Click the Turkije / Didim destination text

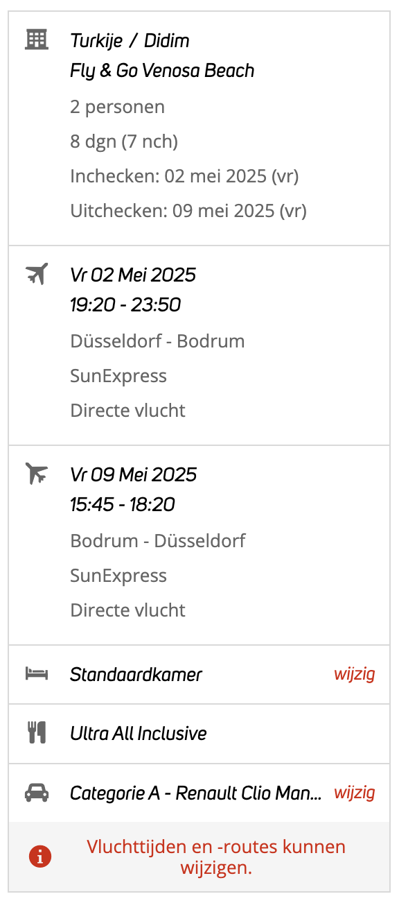click(x=130, y=40)
